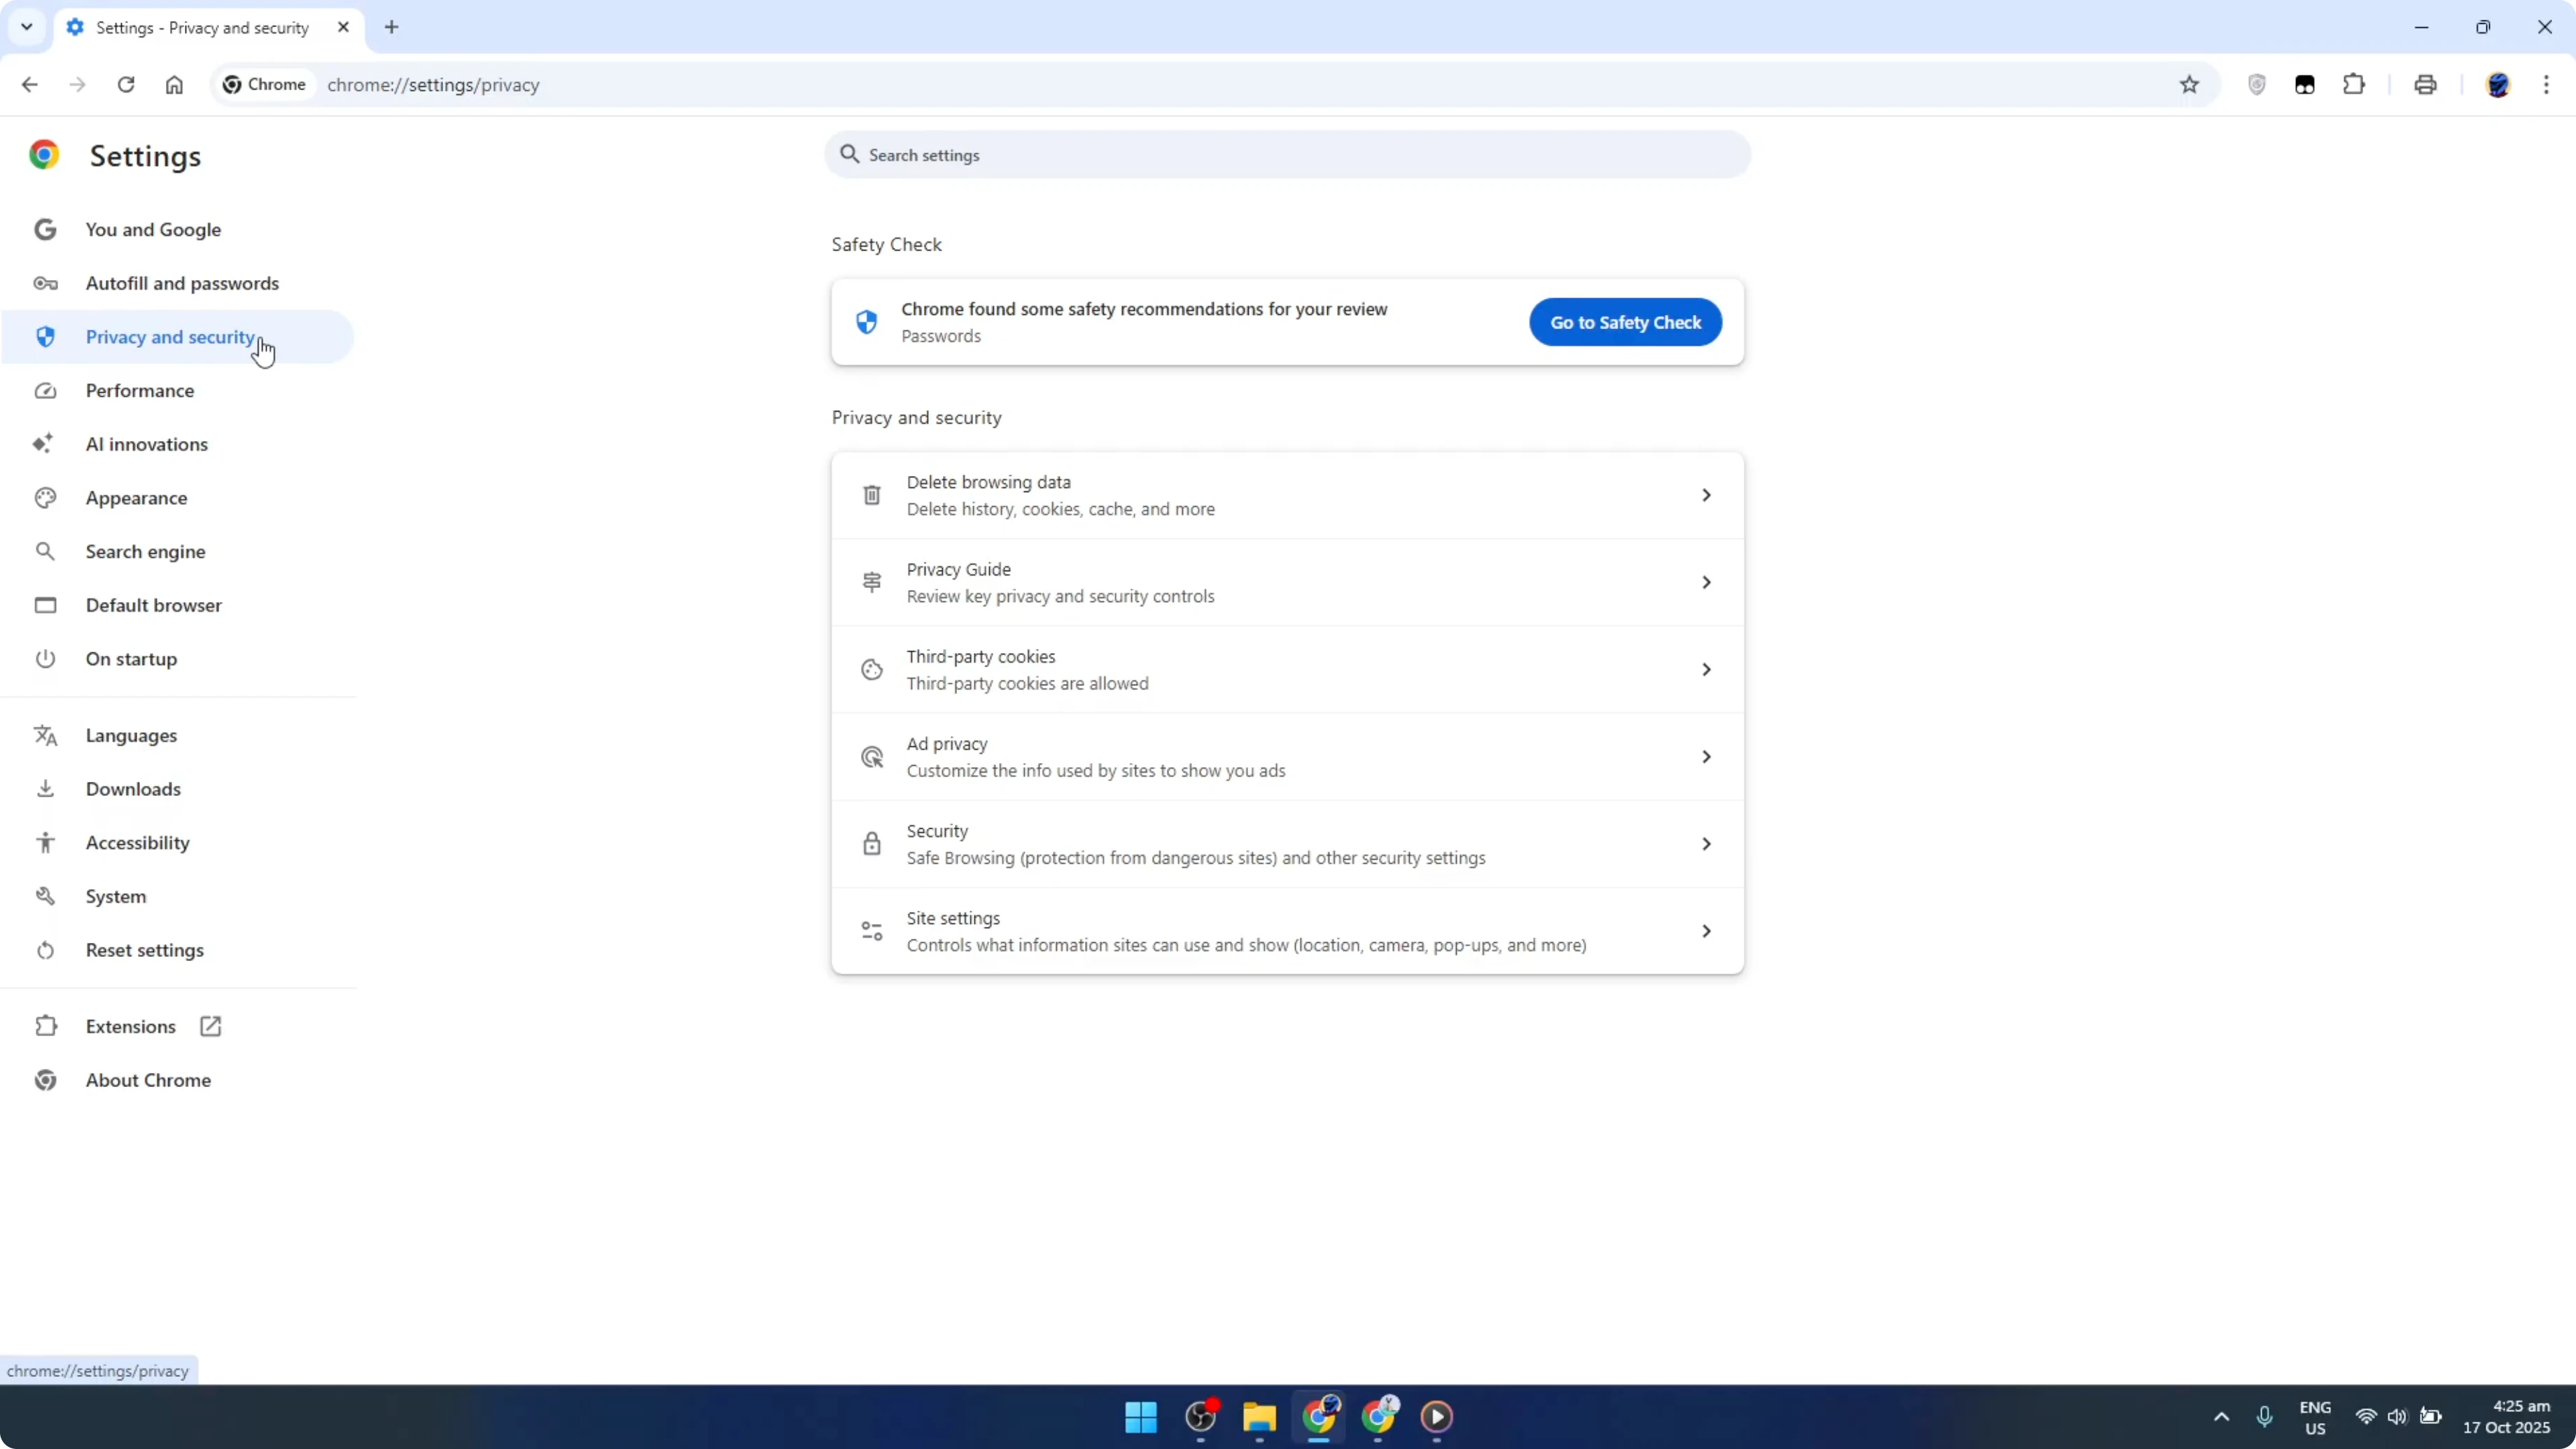Click the Go to Safety Check button
The width and height of the screenshot is (2576, 1449).
pyautogui.click(x=1624, y=322)
